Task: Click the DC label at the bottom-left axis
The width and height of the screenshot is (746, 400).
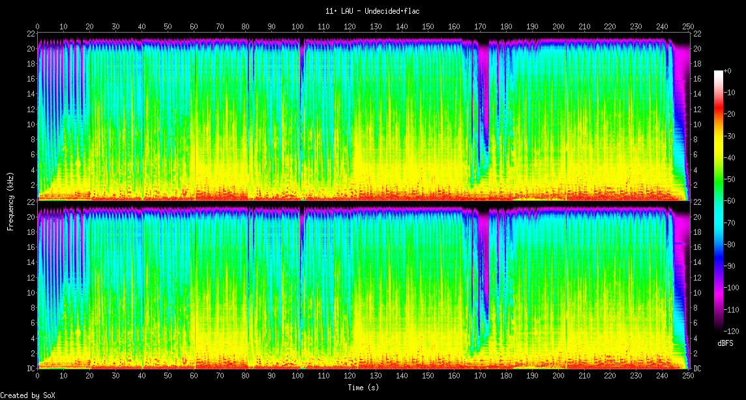Action: (31, 368)
